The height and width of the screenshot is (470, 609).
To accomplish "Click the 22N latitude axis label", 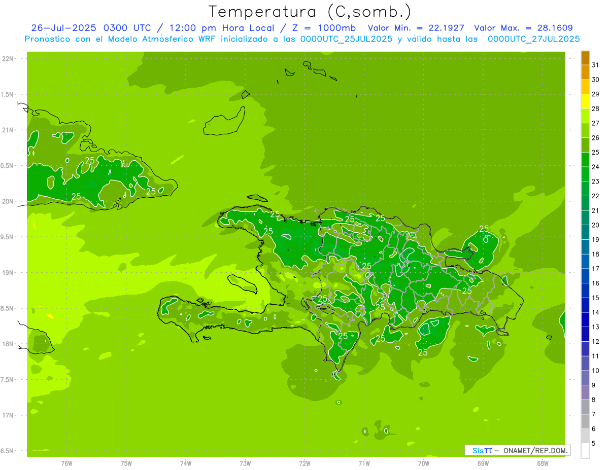I will click(x=8, y=59).
